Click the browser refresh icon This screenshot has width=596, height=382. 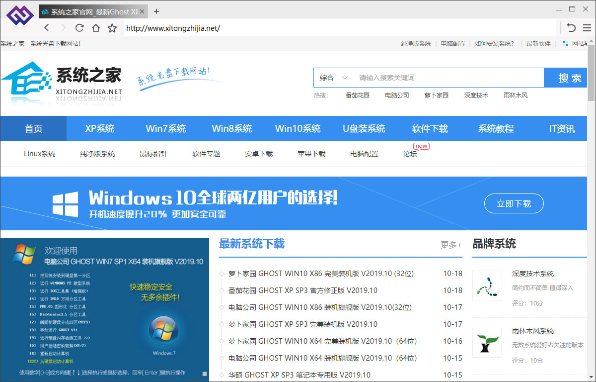79,28
